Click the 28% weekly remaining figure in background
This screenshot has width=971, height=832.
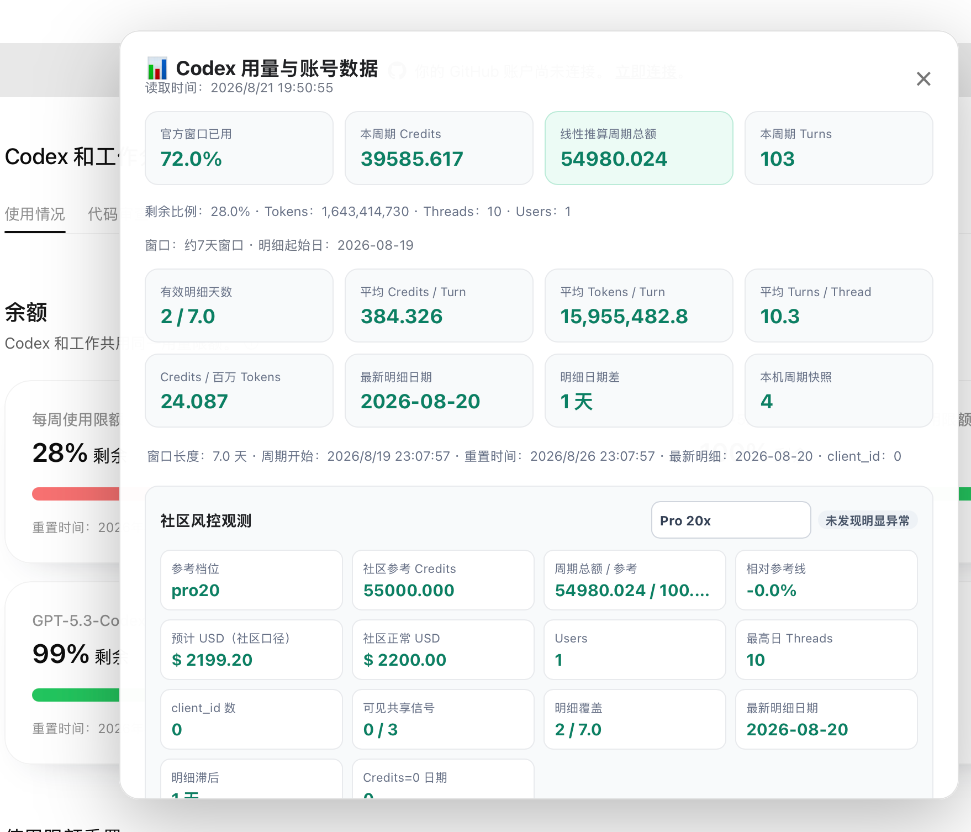60,453
